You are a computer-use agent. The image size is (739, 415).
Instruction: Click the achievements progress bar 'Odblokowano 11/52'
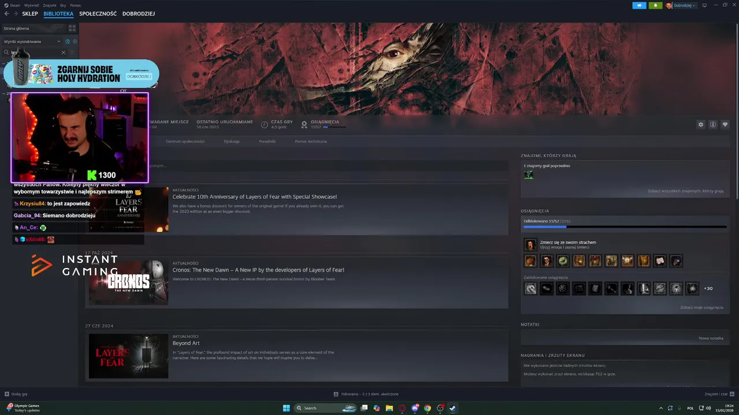tap(625, 227)
